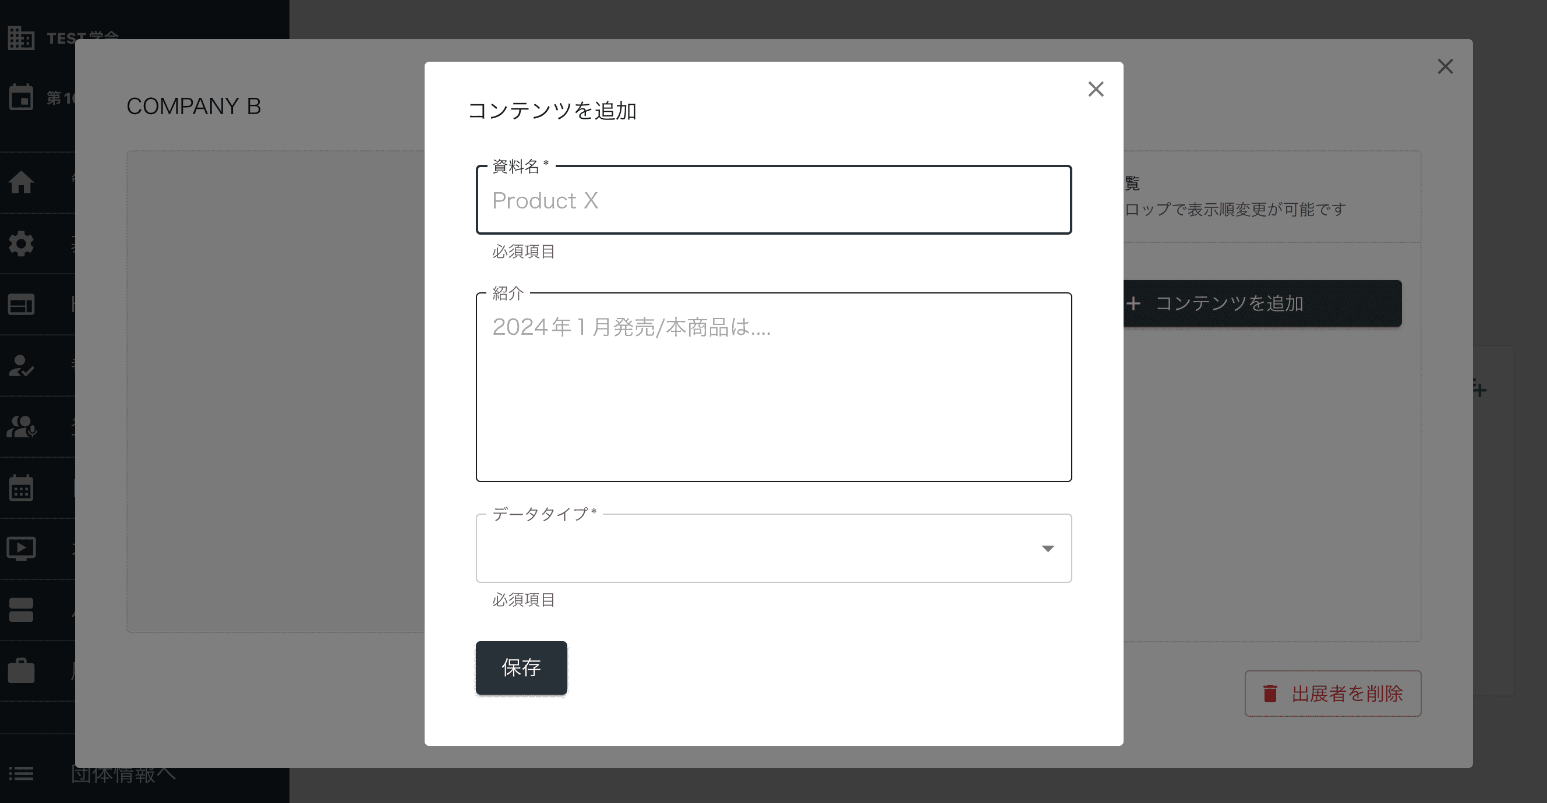The image size is (1547, 803).
Task: Open the person-check icon in sidebar
Action: coord(21,366)
